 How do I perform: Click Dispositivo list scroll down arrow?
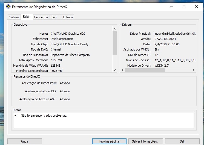tap(114, 70)
